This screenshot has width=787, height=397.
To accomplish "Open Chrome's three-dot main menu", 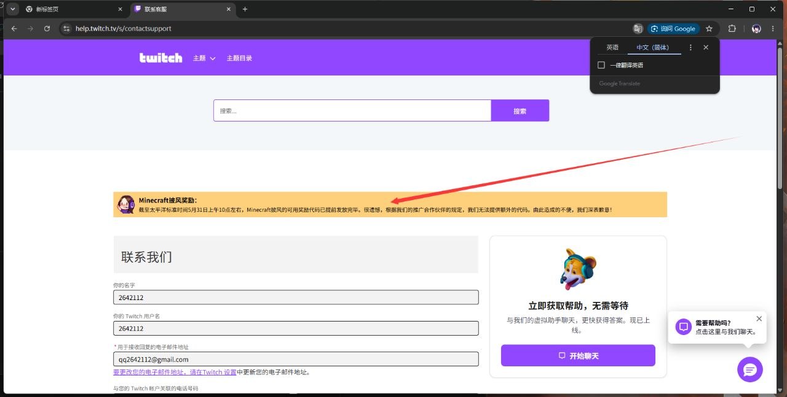I will [773, 28].
